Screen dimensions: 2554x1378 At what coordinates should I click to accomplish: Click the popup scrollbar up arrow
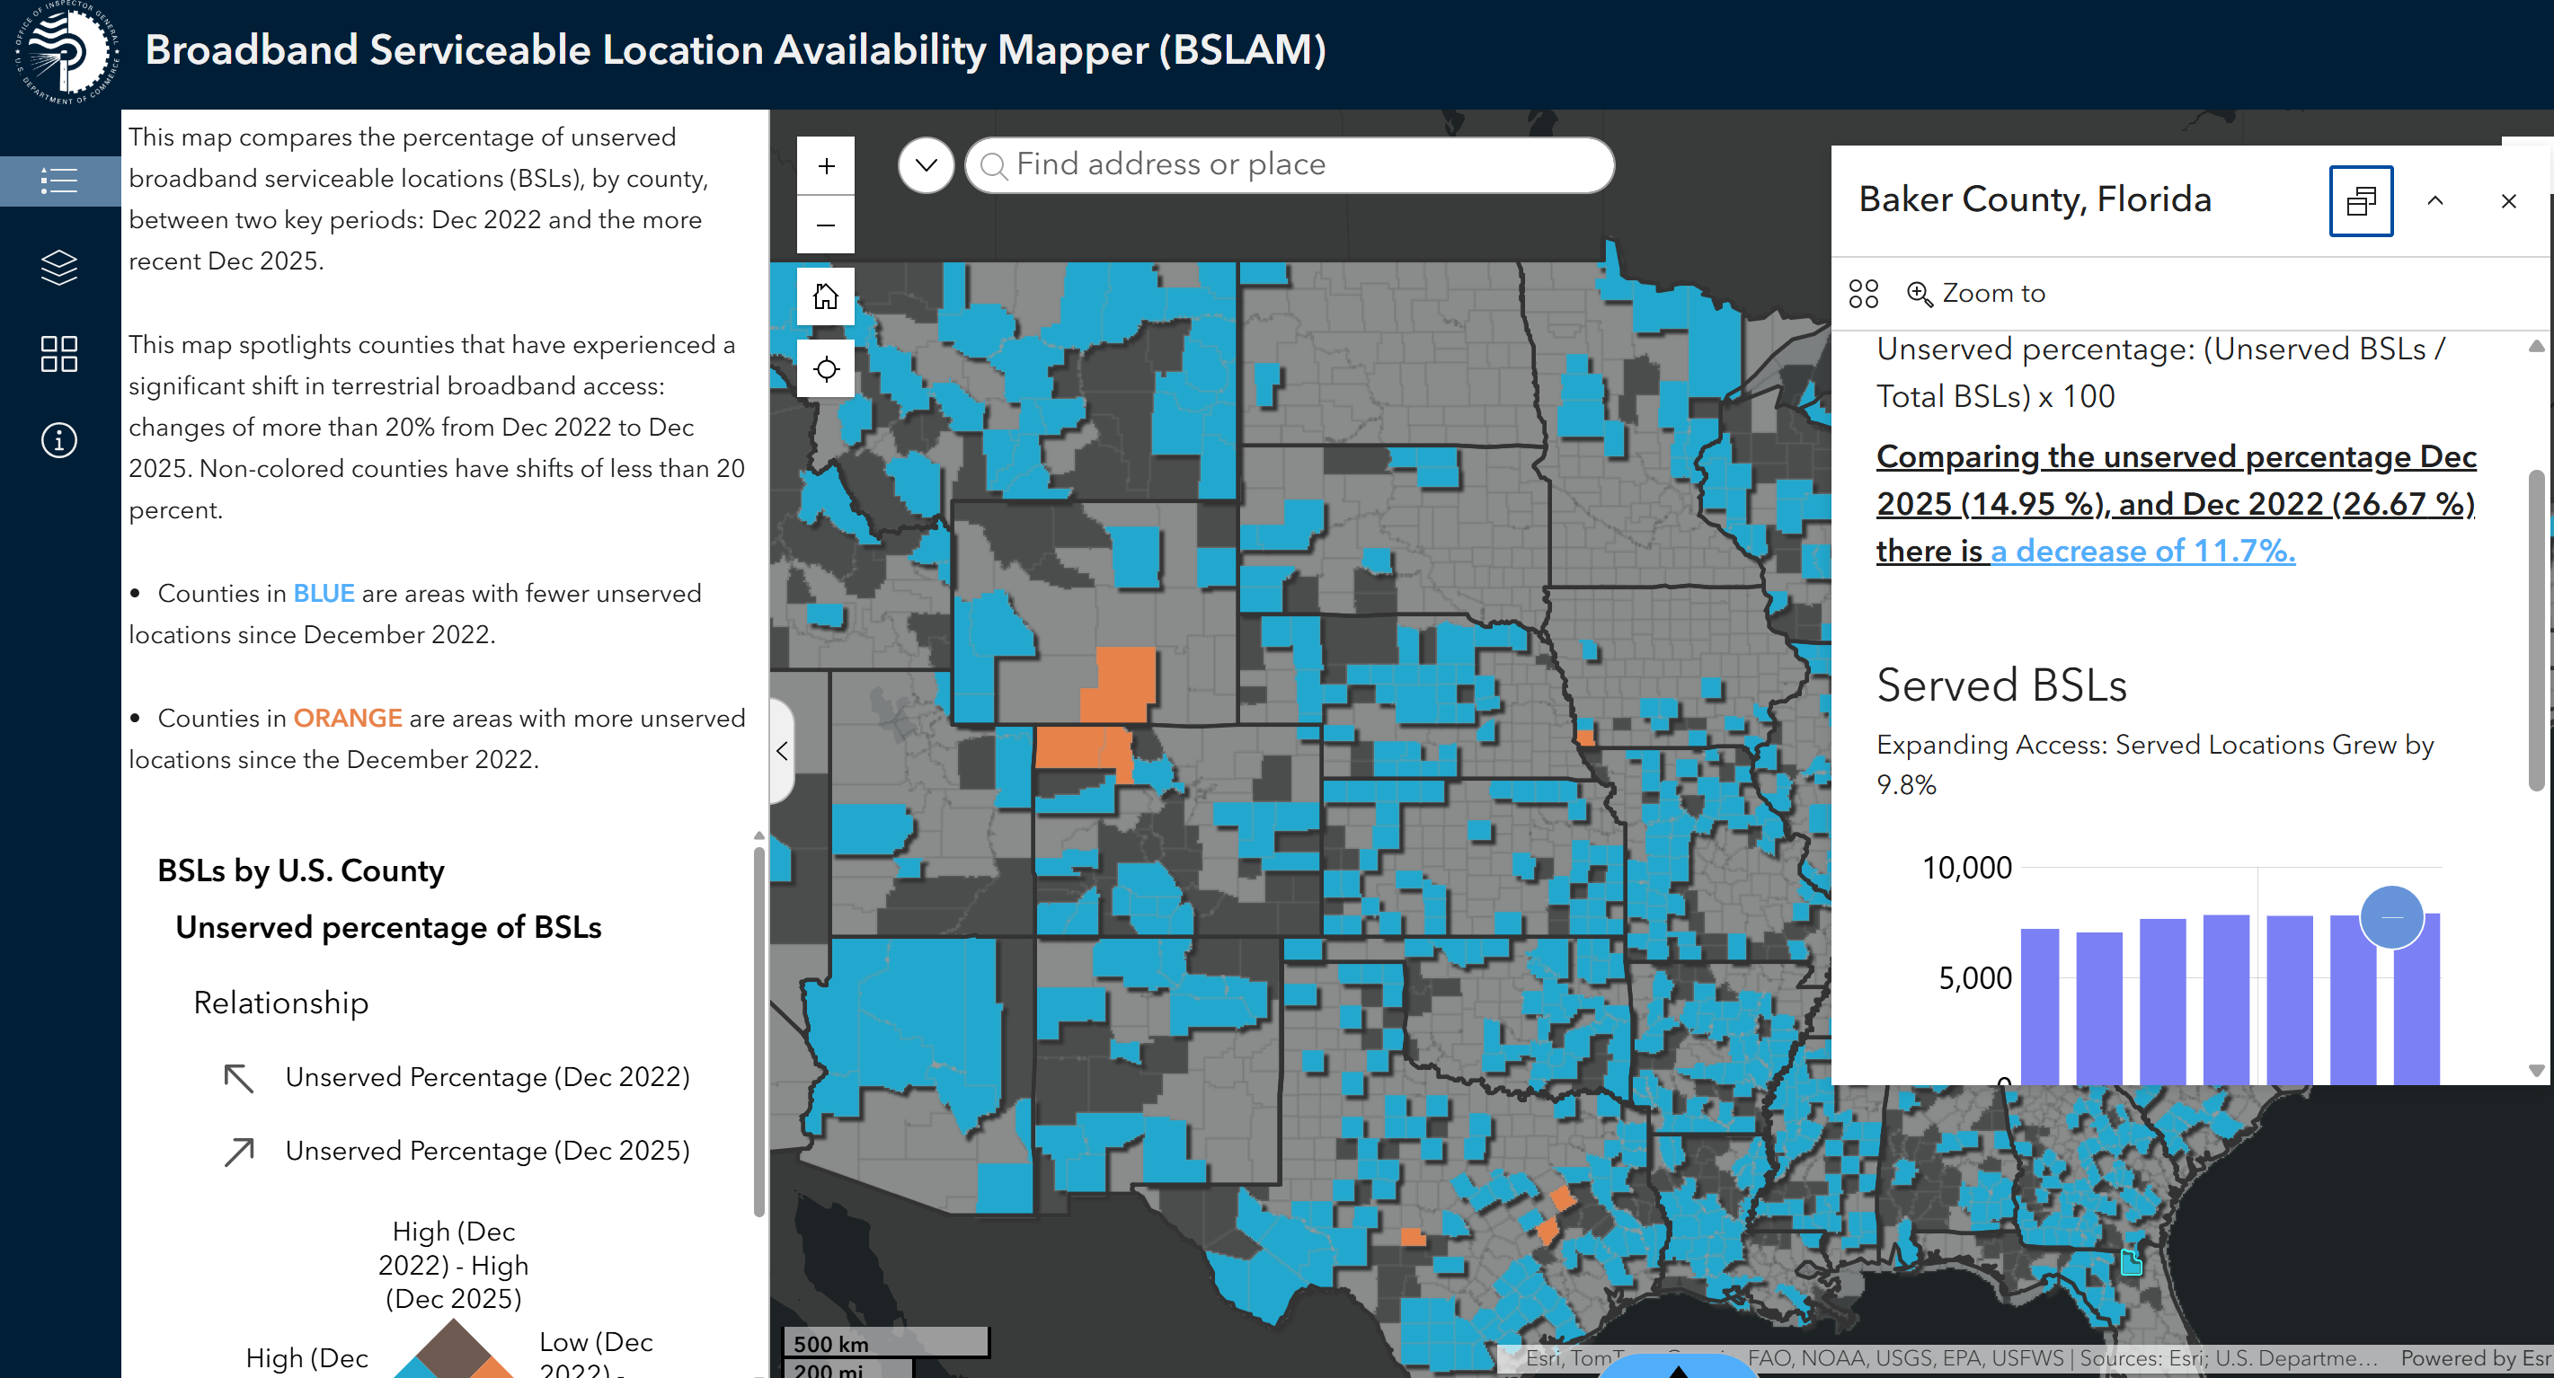2536,346
